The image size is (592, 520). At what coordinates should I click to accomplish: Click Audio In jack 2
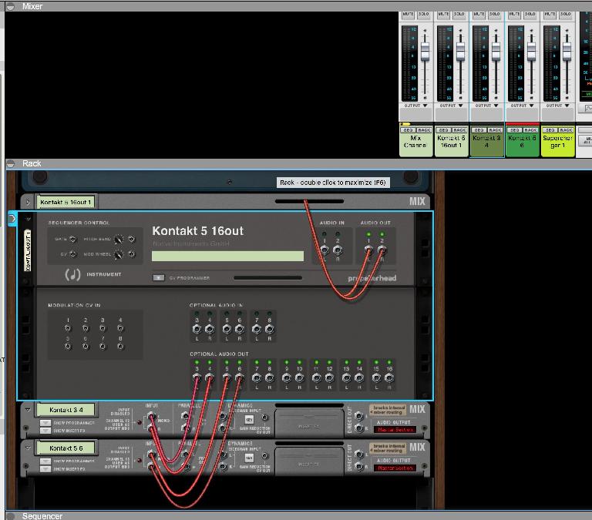338,250
